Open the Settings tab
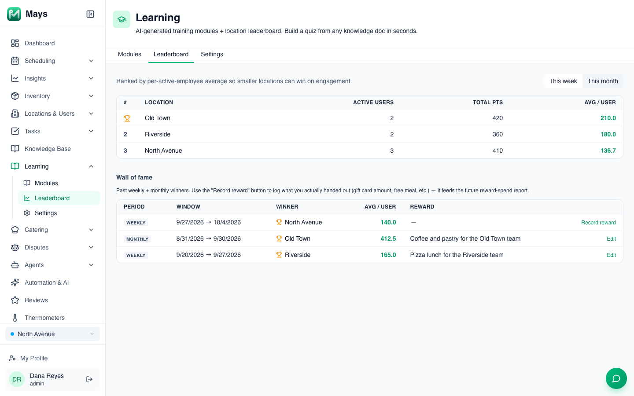Image resolution: width=634 pixels, height=396 pixels. tap(212, 54)
